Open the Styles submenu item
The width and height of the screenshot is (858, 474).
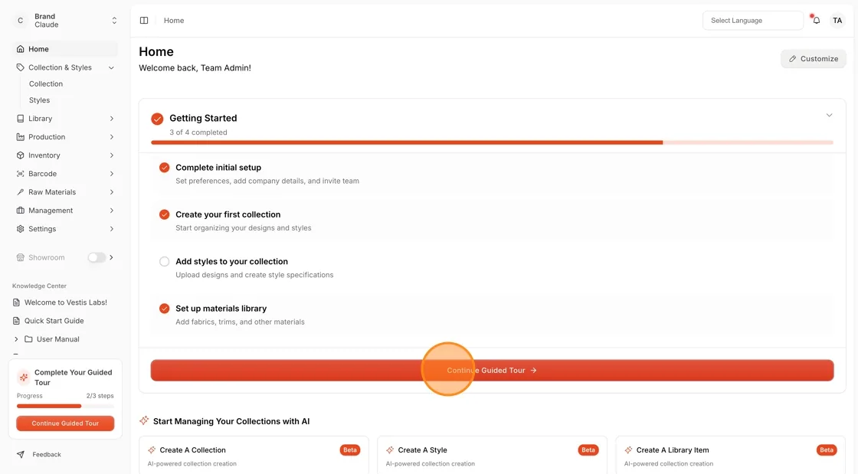coord(39,100)
